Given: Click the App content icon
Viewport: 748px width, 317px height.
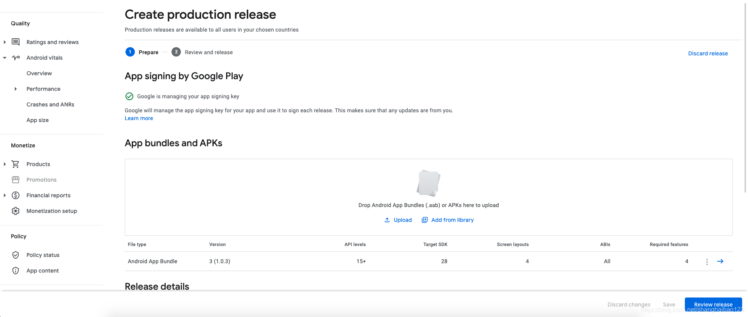Looking at the screenshot, I should (x=15, y=270).
